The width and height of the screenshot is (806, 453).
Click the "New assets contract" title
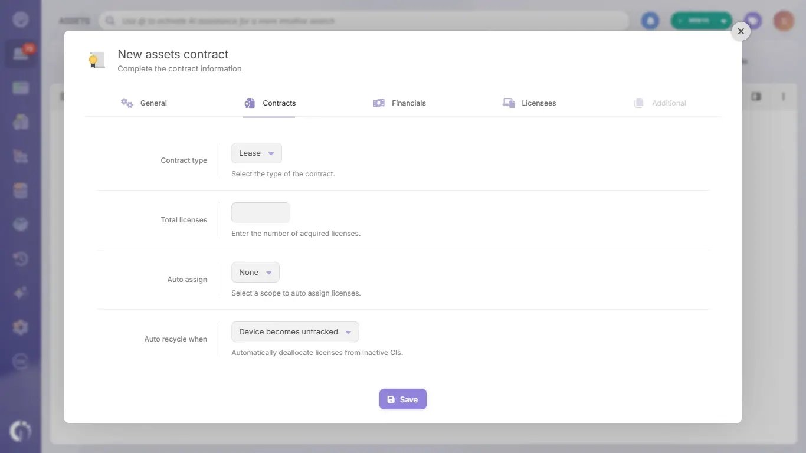(x=173, y=54)
